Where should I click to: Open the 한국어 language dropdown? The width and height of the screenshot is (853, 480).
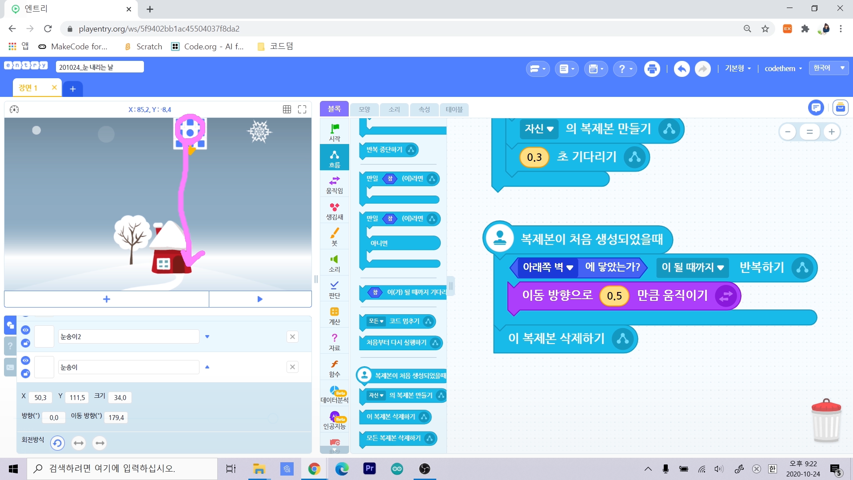(829, 68)
